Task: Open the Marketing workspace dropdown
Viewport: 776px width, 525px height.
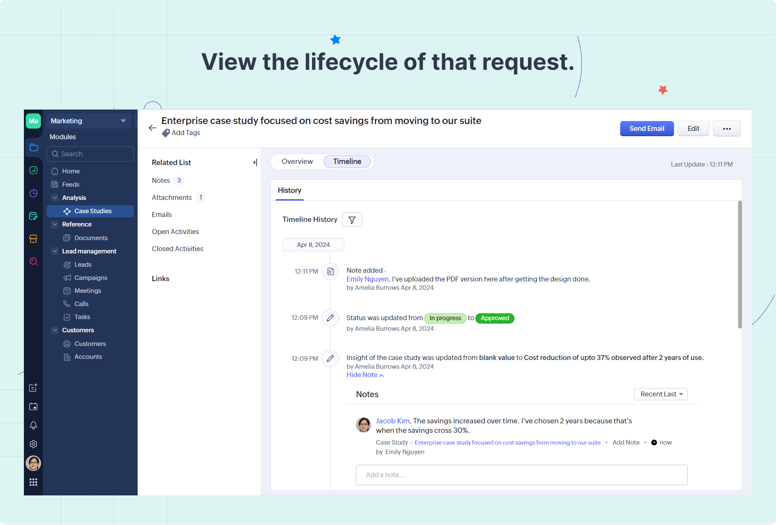Action: [x=89, y=121]
